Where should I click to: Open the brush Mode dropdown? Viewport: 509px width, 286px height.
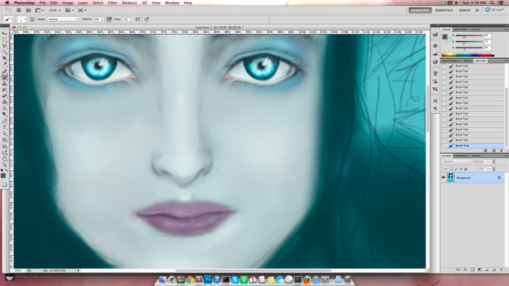[63, 19]
